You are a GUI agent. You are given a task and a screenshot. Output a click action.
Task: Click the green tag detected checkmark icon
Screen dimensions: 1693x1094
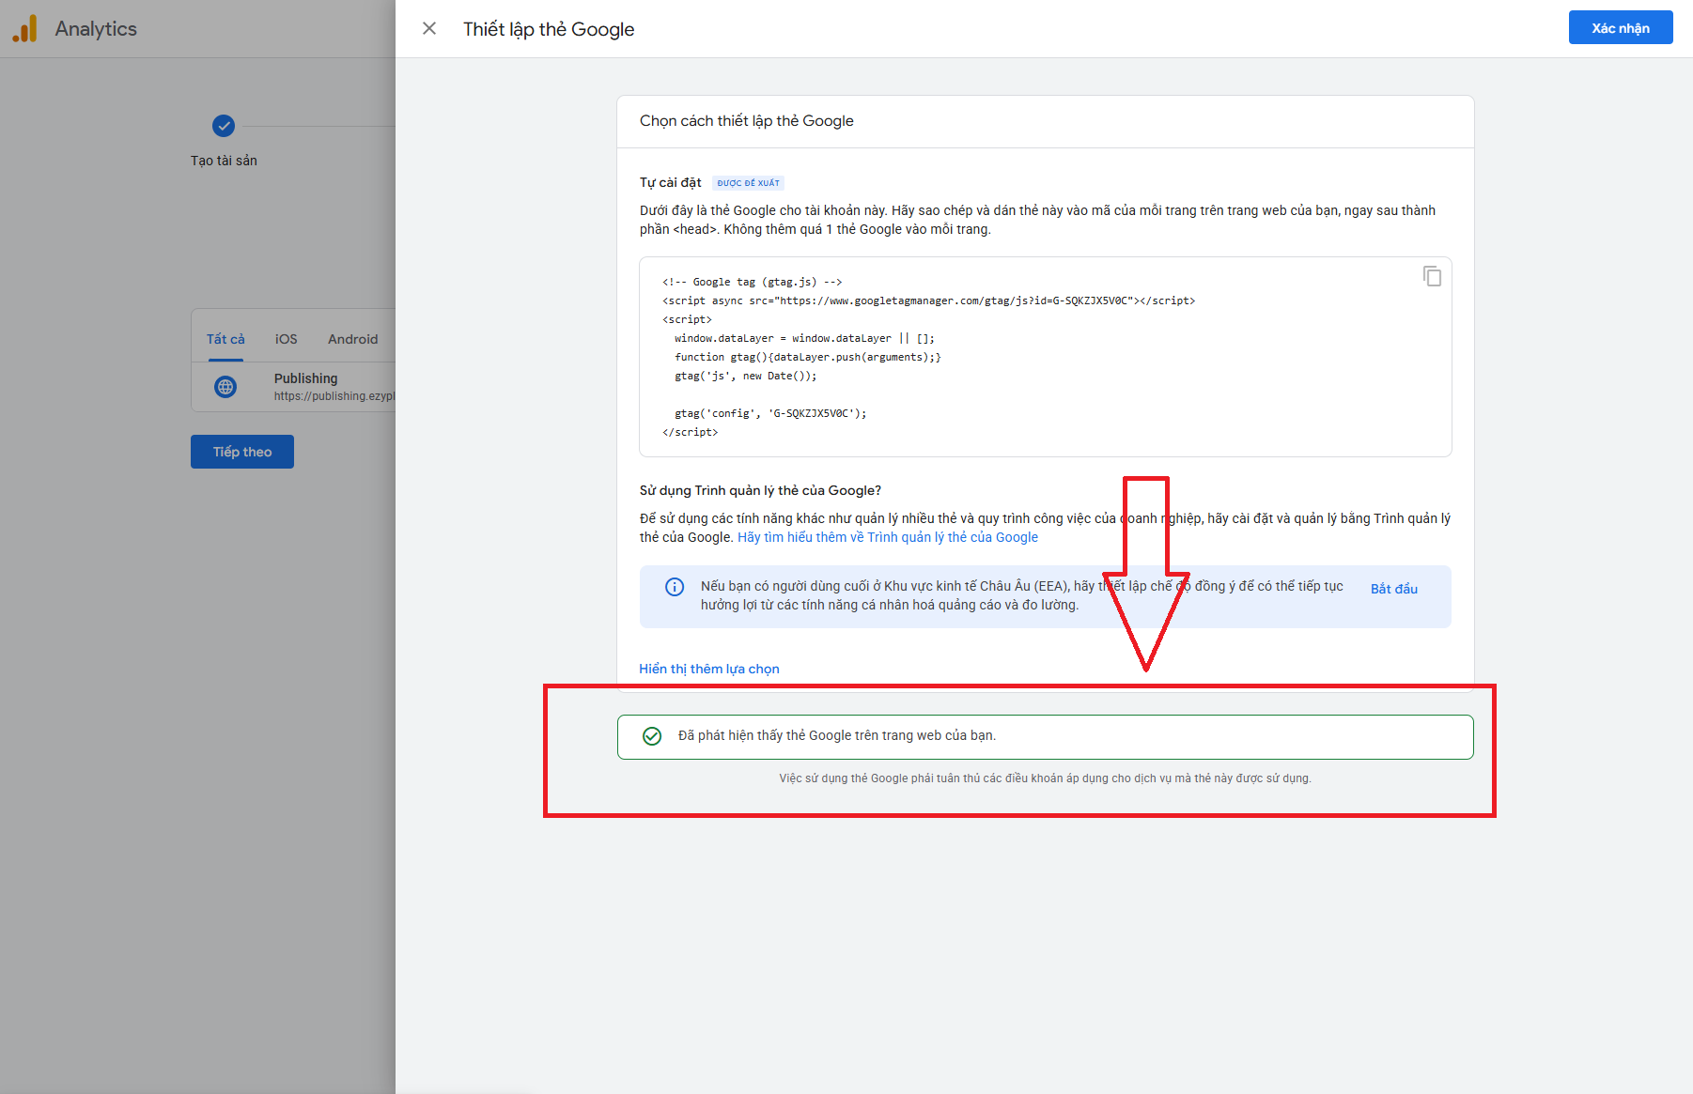point(652,736)
